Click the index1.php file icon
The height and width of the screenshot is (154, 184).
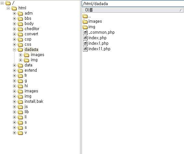coord(85,43)
